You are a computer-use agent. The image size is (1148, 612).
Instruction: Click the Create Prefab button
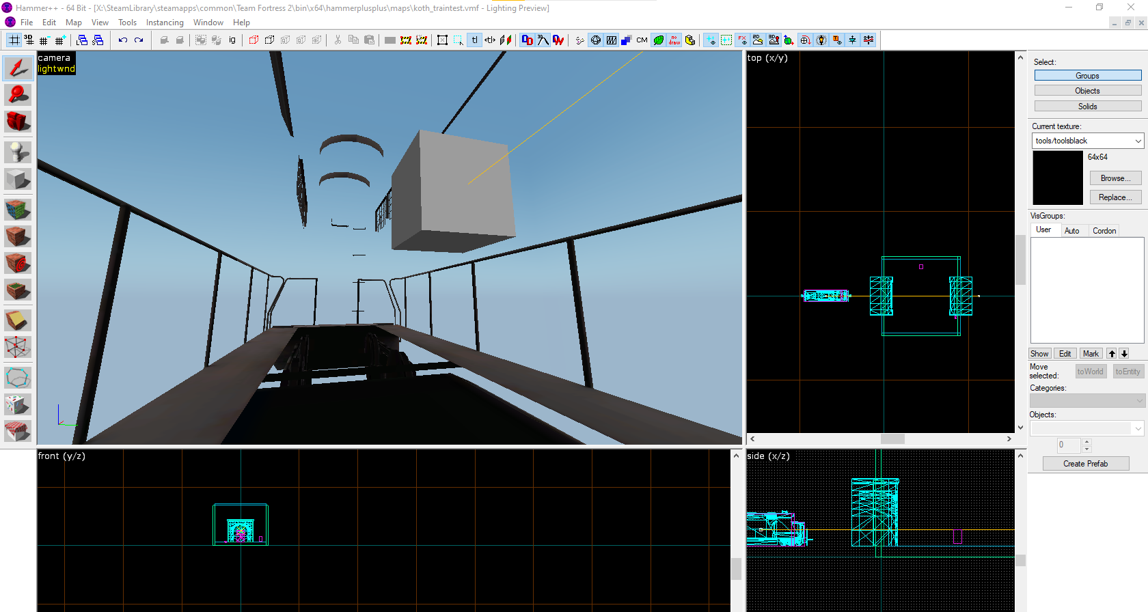1086,464
